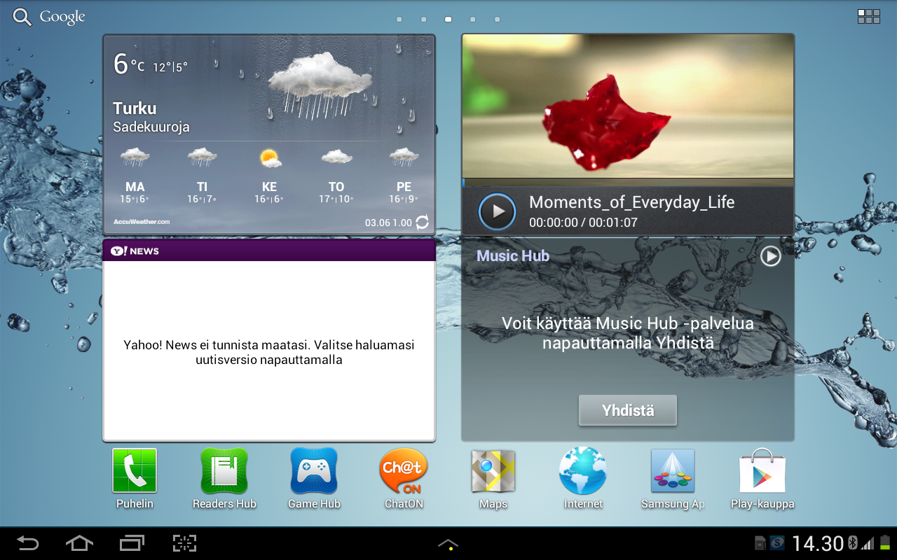Image resolution: width=897 pixels, height=560 pixels.
Task: Tap the Turku city name
Action: [x=135, y=108]
